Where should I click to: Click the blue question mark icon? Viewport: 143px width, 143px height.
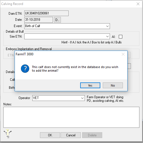pos(25,69)
